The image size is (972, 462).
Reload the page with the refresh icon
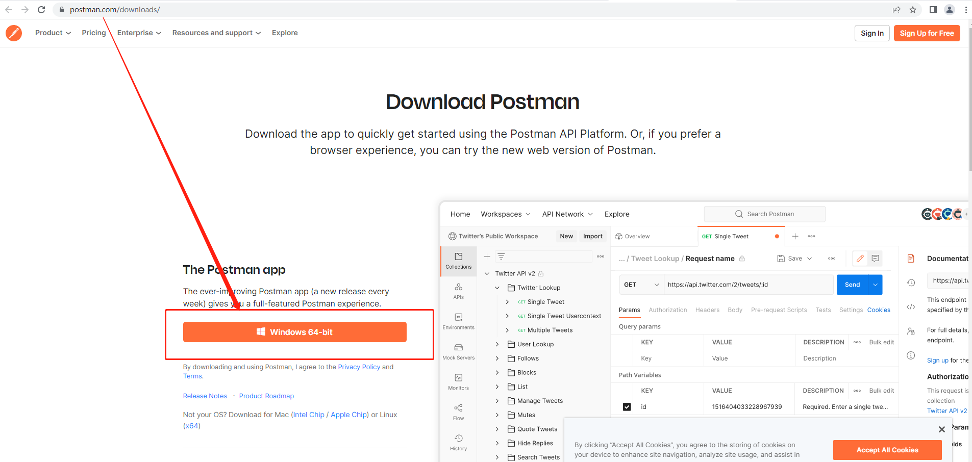click(41, 10)
